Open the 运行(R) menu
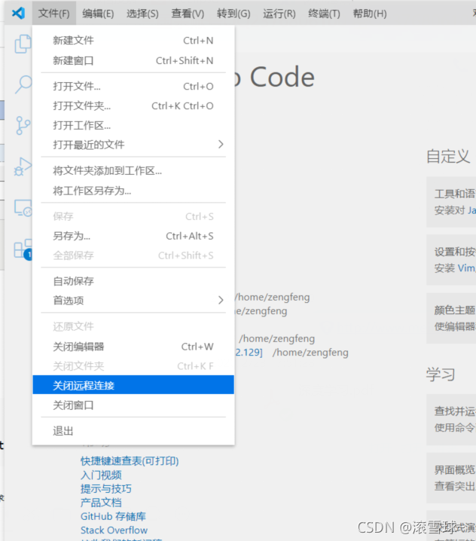Viewport: 476px width, 541px height. point(279,14)
